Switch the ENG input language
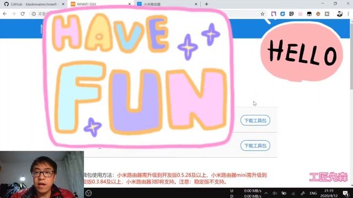The height and width of the screenshot is (198, 353). 313,193
